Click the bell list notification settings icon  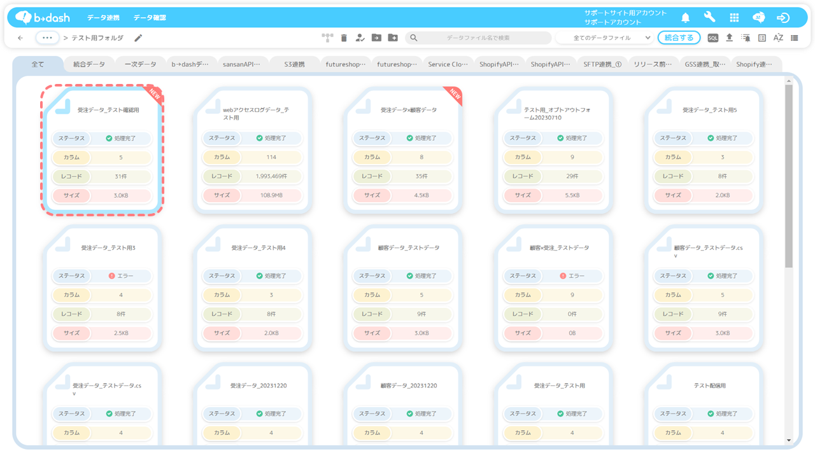click(746, 38)
